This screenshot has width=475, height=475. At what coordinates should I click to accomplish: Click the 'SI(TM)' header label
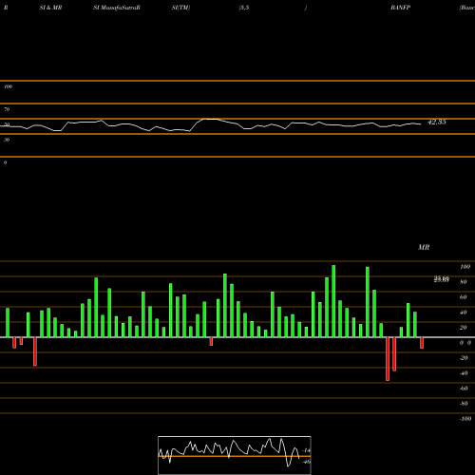tap(180, 8)
